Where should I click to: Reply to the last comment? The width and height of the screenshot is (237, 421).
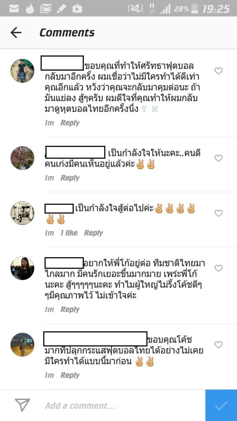pos(70,375)
